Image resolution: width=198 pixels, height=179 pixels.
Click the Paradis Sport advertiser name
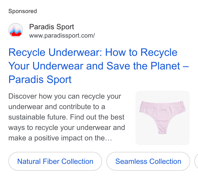pos(52,27)
